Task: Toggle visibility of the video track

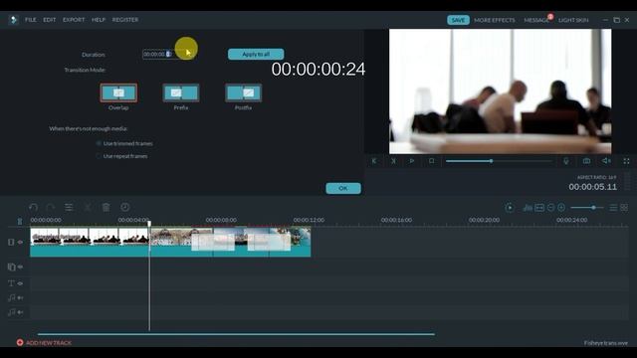Action: (20, 242)
